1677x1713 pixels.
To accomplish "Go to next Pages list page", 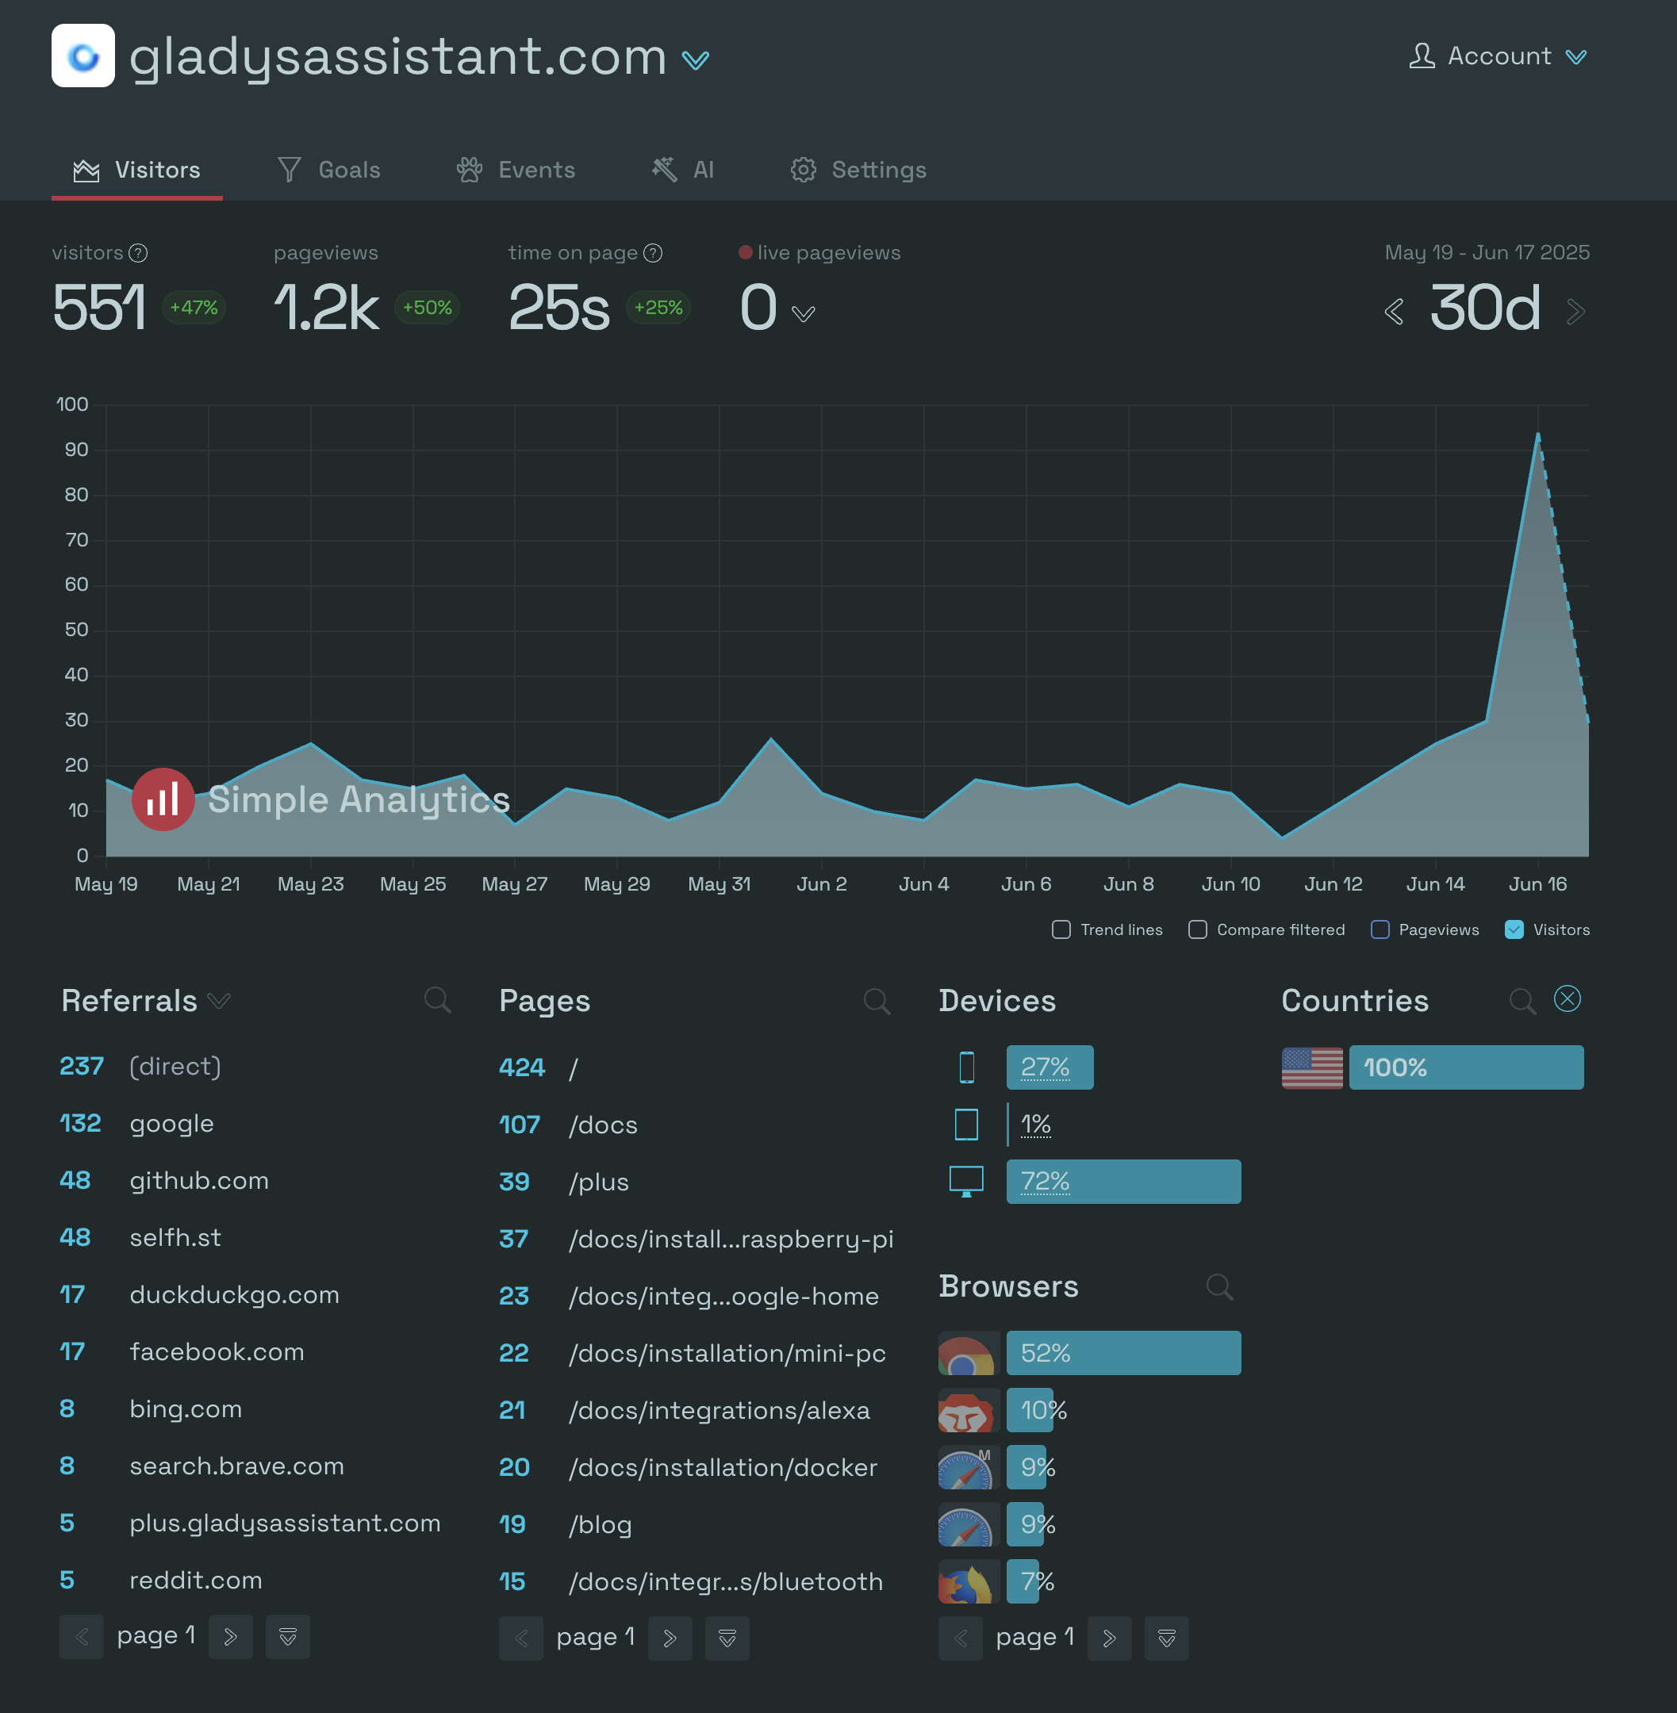I will coord(670,1638).
